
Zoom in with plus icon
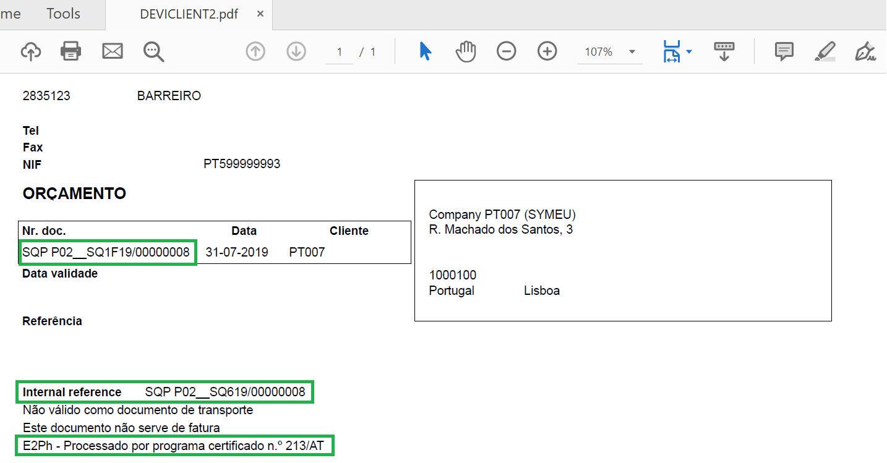547,51
